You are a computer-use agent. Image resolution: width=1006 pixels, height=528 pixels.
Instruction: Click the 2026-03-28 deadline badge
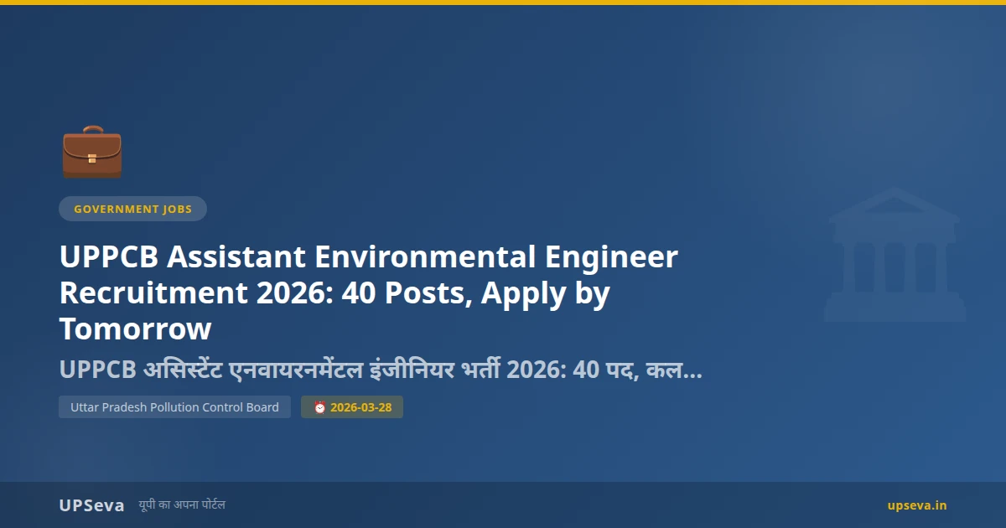click(352, 407)
